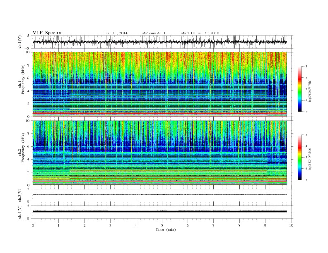Click tick label "4" on Time axis
This screenshot has height=253, width=328.
tap(136, 225)
